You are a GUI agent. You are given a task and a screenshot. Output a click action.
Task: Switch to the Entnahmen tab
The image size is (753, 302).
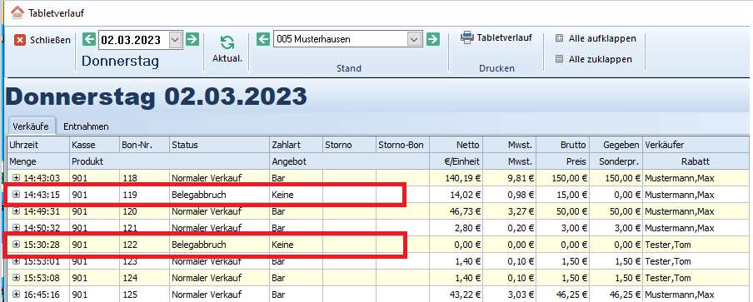tap(86, 126)
